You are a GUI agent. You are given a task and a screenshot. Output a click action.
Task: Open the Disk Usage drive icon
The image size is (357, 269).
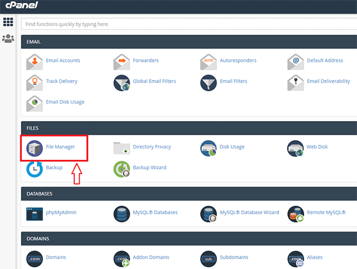pyautogui.click(x=208, y=148)
